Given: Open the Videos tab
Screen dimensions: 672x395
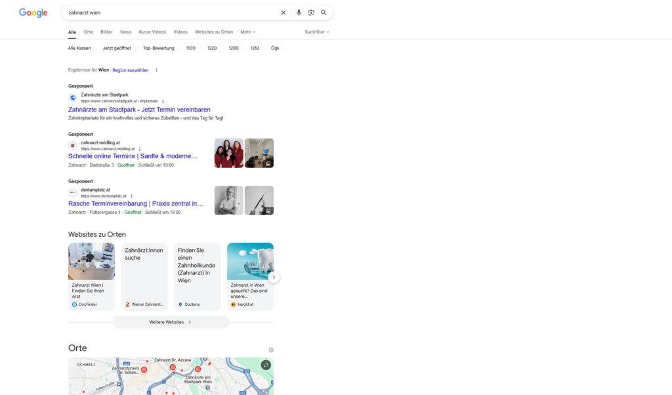Looking at the screenshot, I should [180, 32].
